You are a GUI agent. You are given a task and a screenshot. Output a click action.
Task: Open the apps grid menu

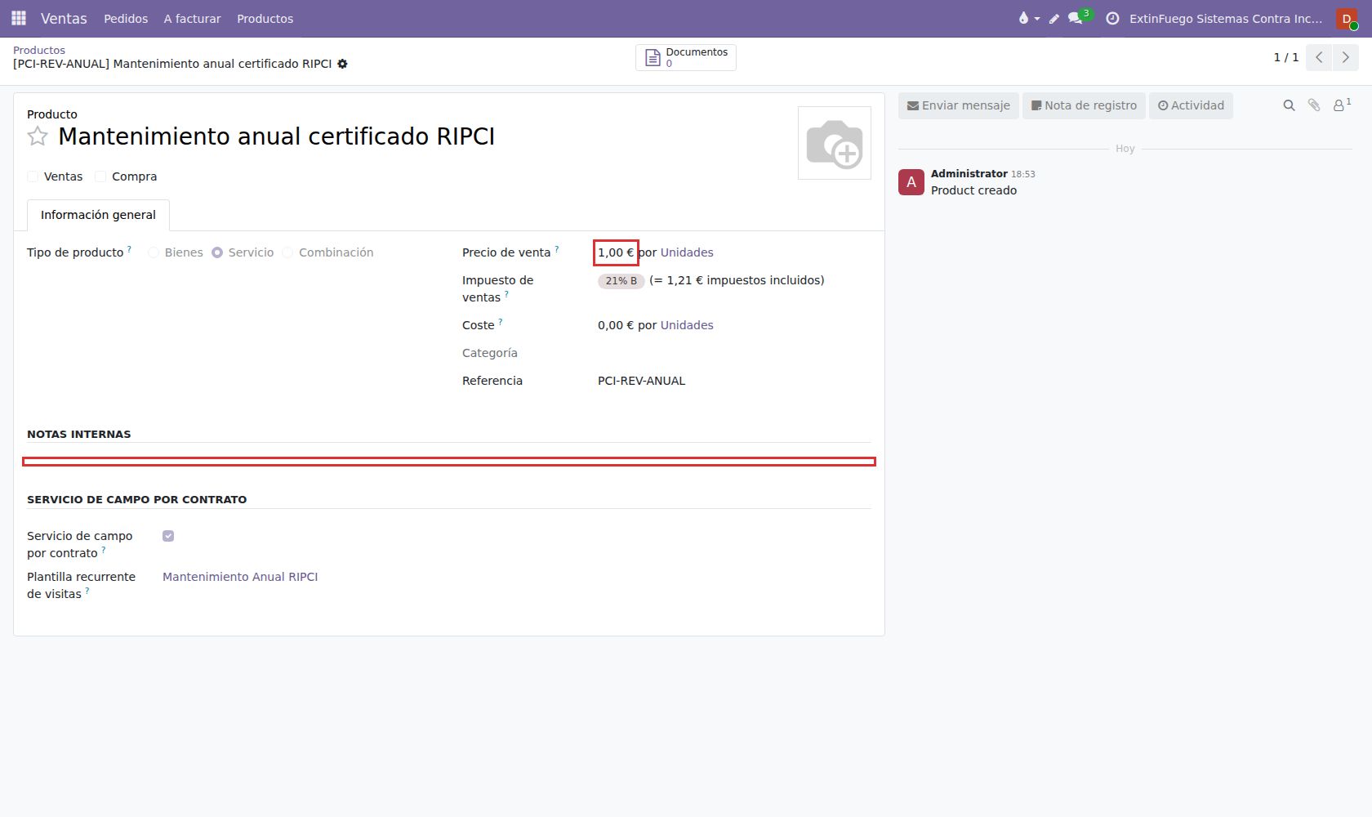19,18
